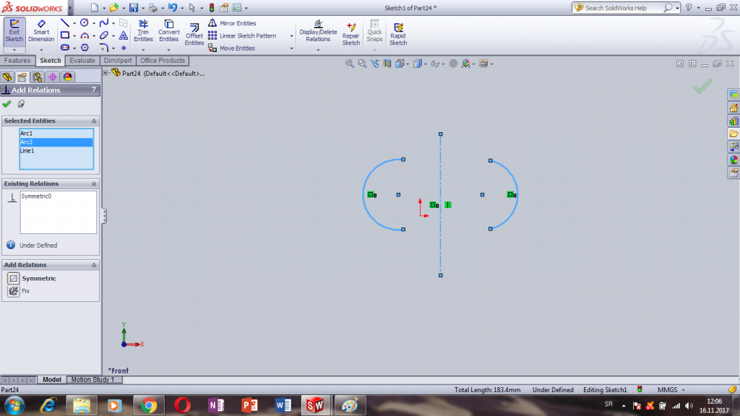
Task: Open Display/Delete Relations
Action: coord(318,31)
